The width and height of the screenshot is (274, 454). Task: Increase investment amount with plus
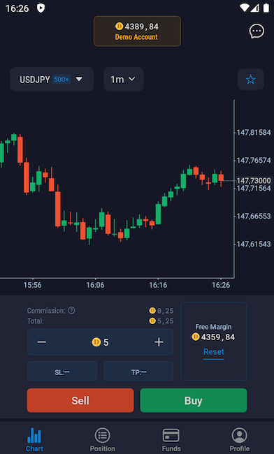coord(159,342)
